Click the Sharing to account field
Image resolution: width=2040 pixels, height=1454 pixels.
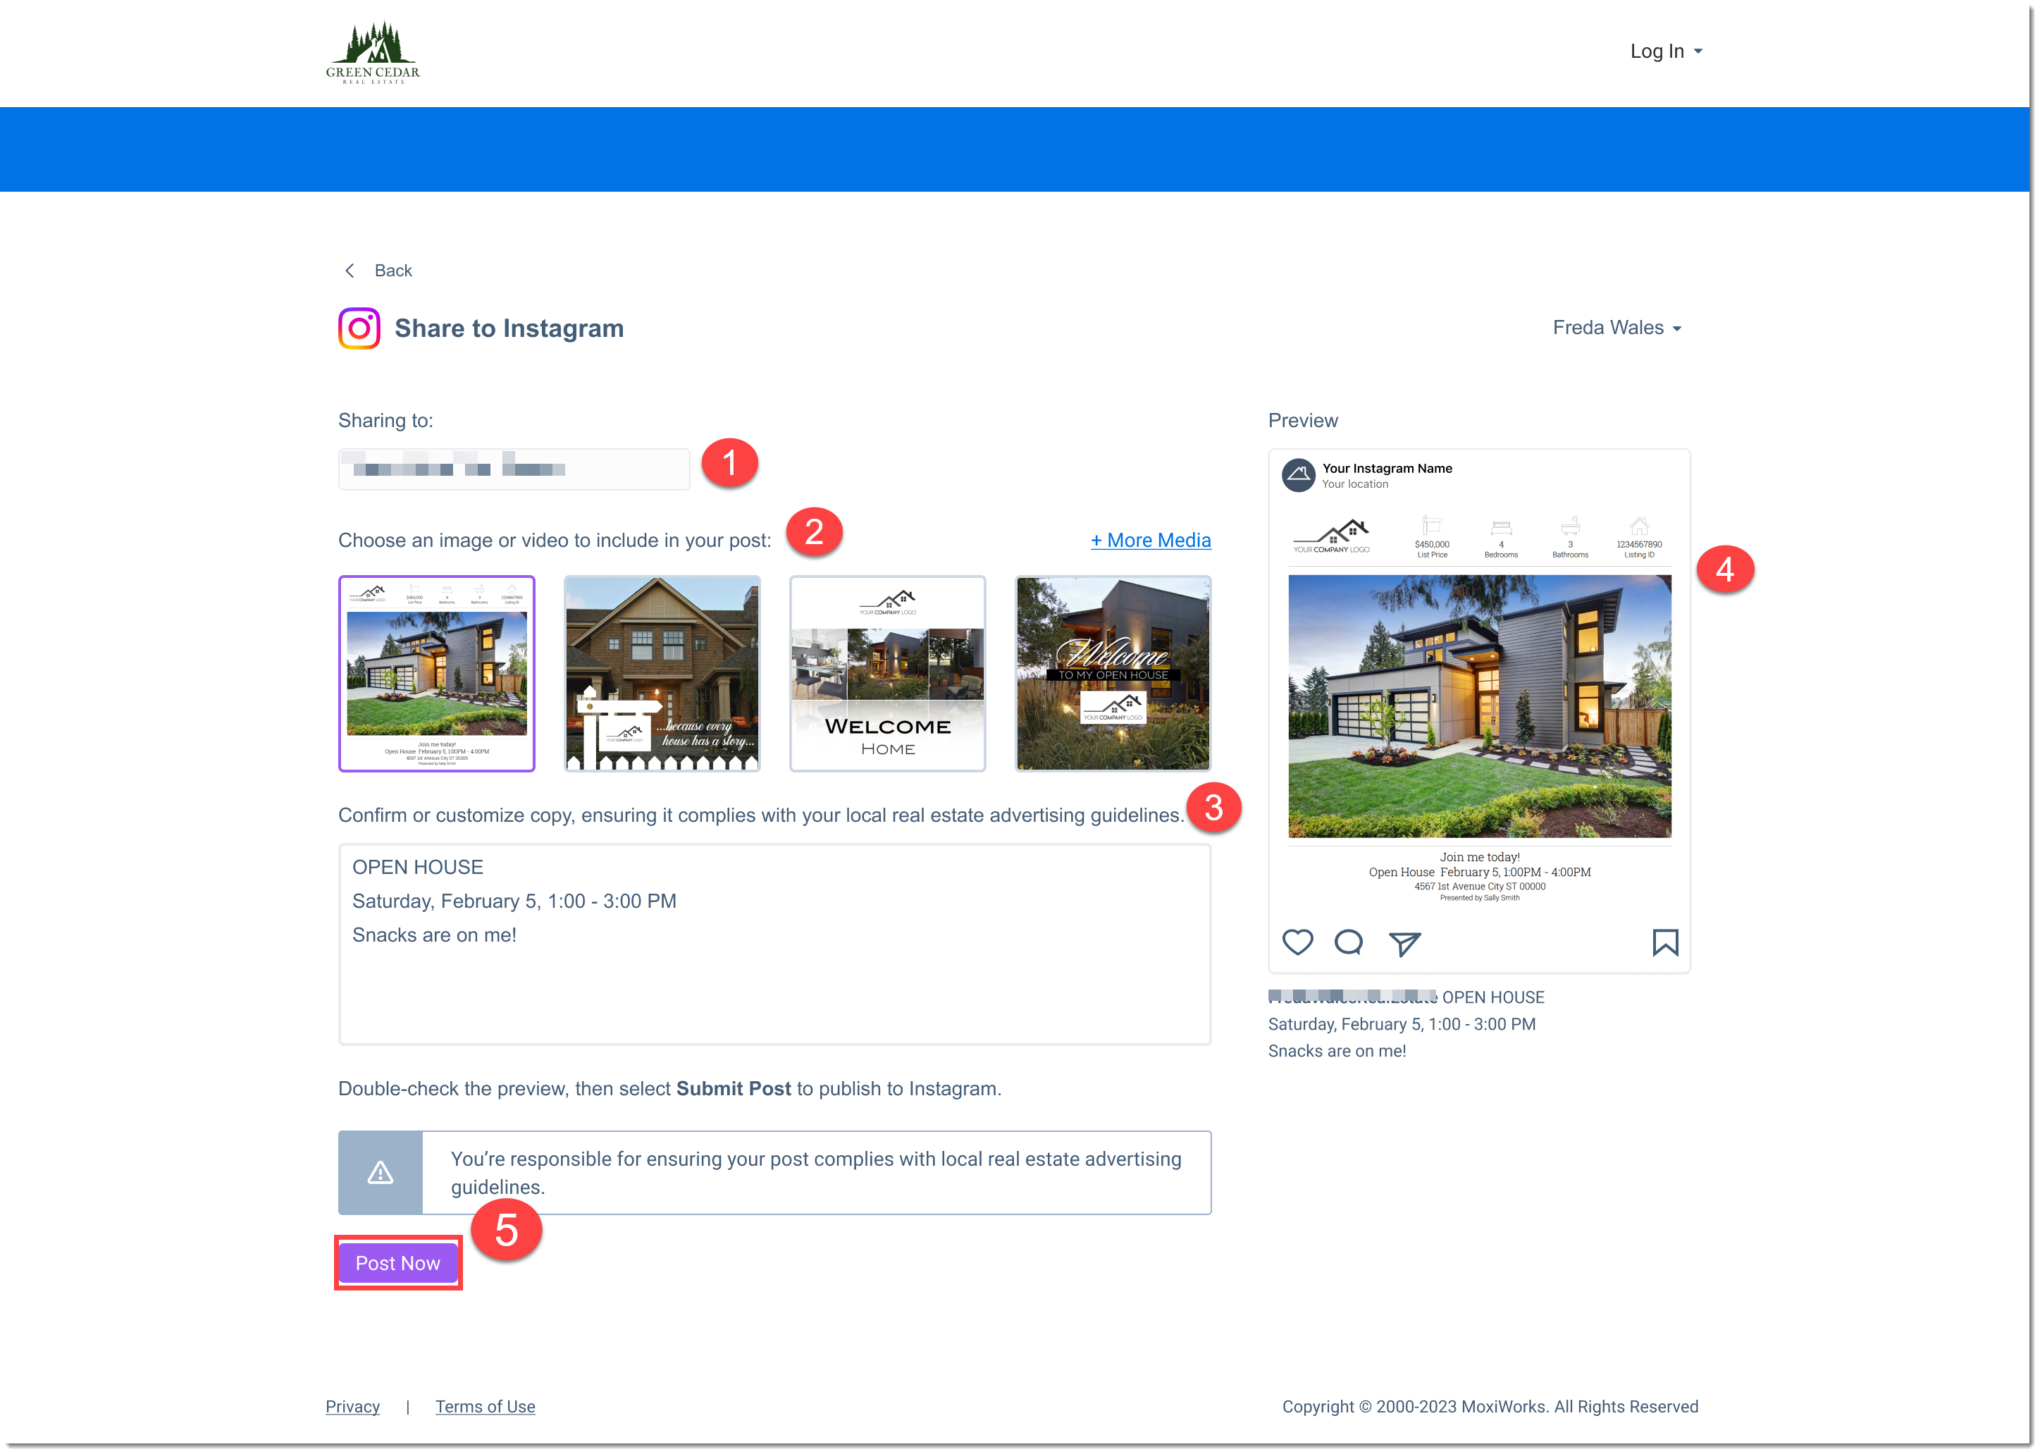[514, 469]
